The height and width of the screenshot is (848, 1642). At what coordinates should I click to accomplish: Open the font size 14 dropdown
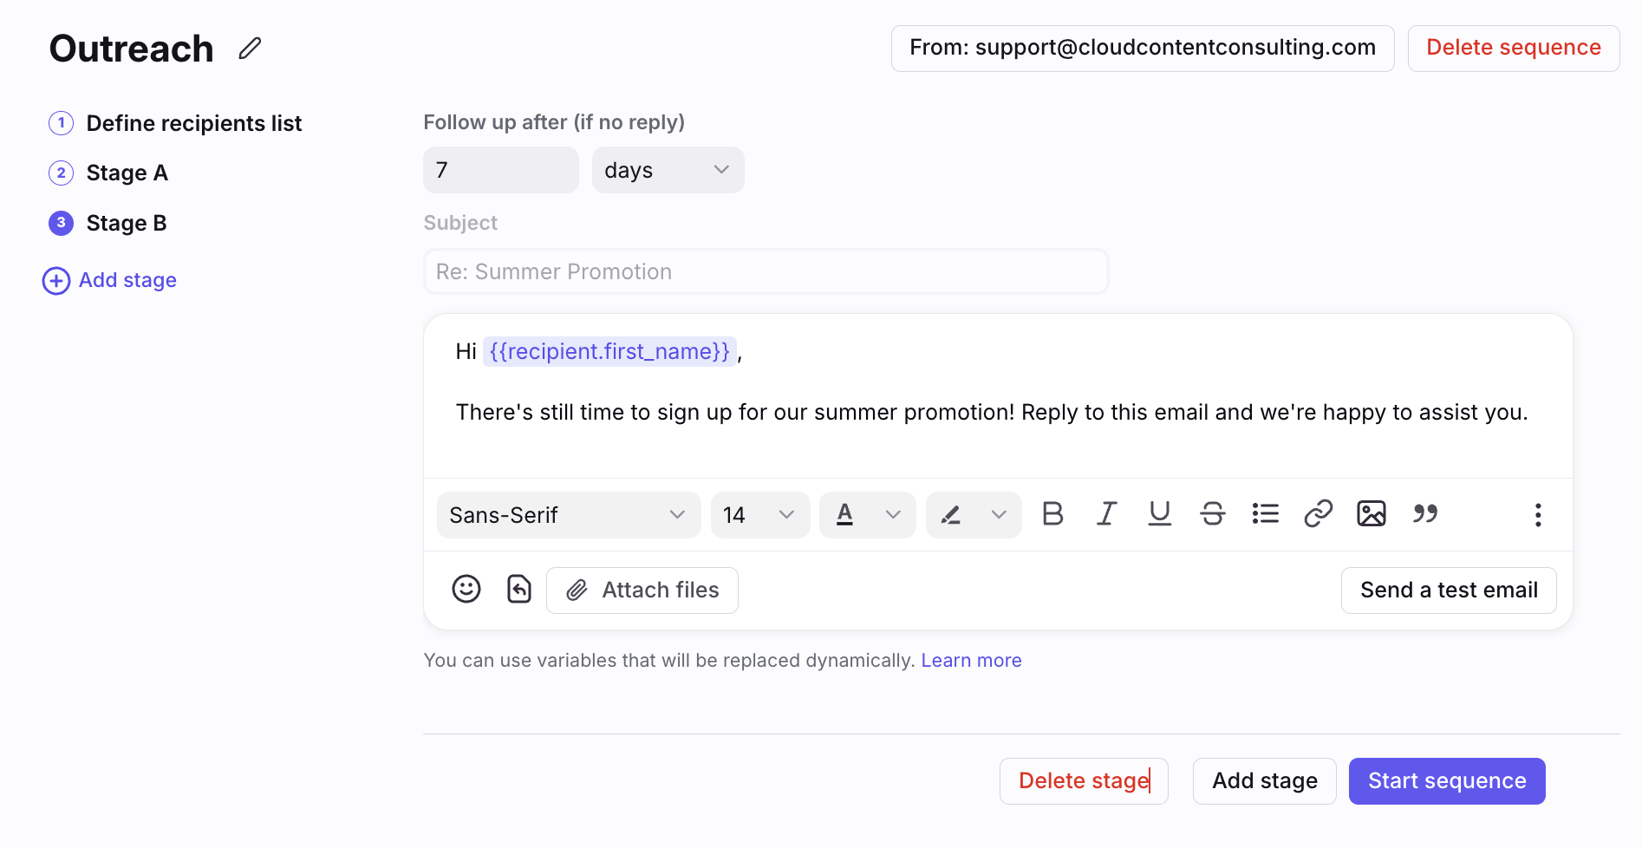click(x=760, y=515)
